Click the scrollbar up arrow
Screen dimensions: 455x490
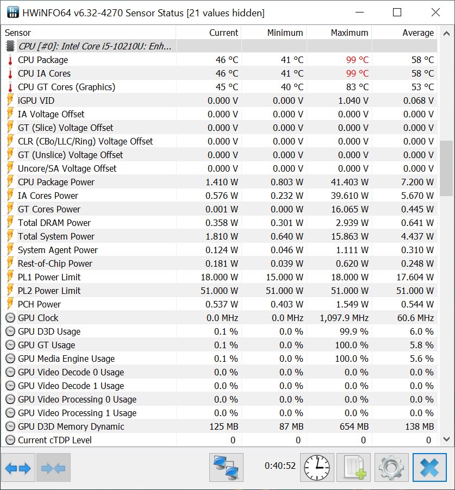point(446,34)
